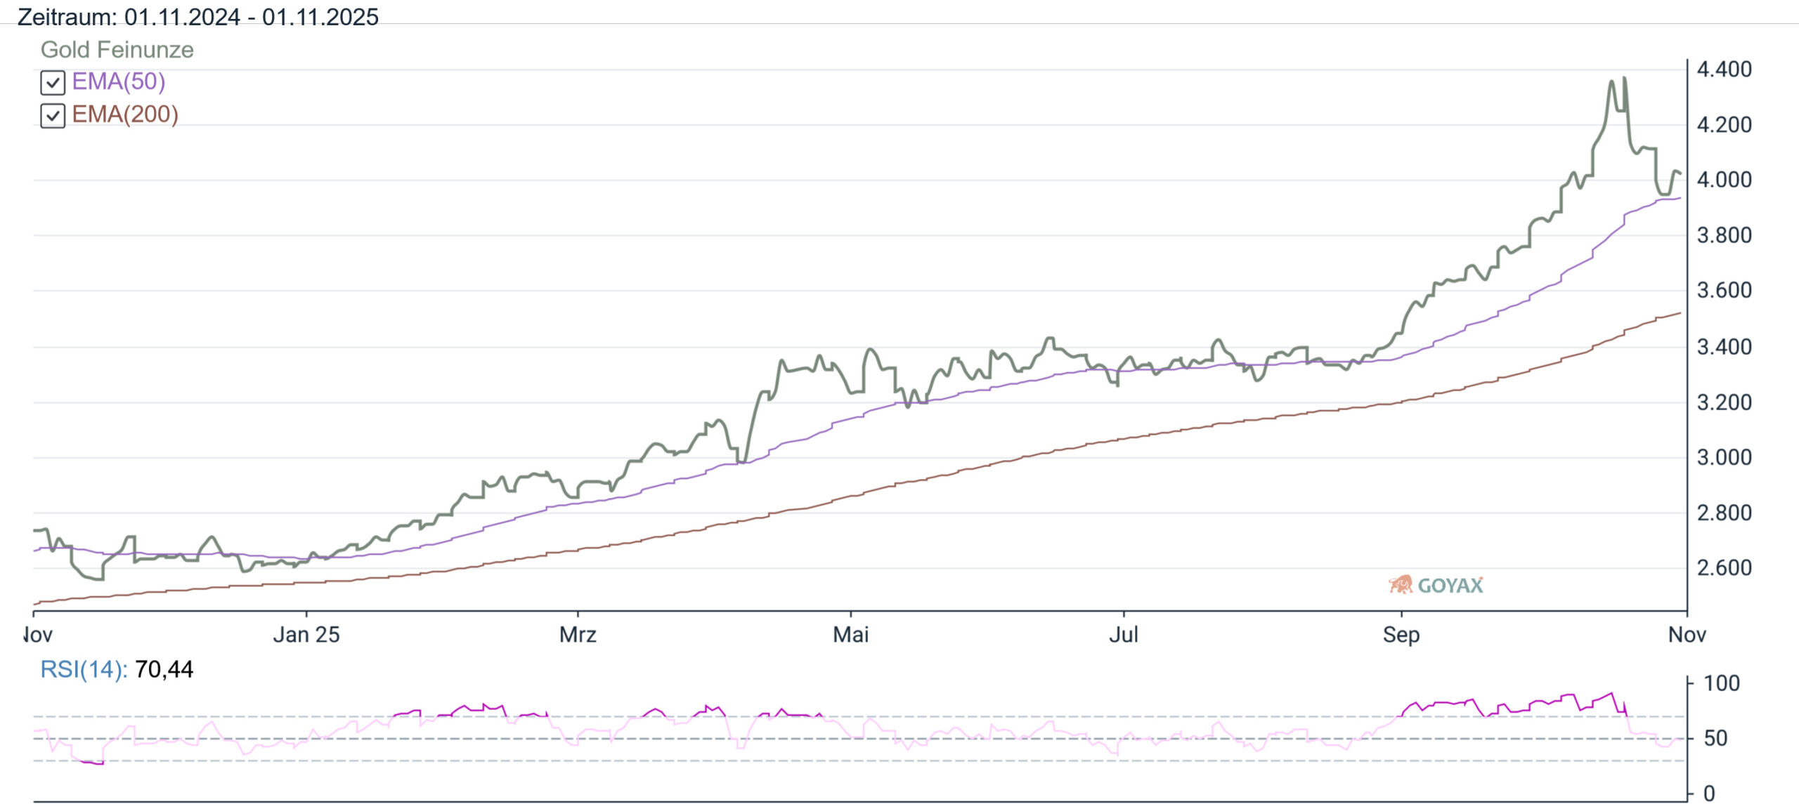This screenshot has height=809, width=1799.
Task: Uncheck the EMA(50) checkbox
Action: pos(53,83)
